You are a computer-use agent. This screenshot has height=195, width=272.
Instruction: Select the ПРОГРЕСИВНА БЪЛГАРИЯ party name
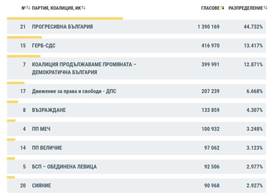62,27
